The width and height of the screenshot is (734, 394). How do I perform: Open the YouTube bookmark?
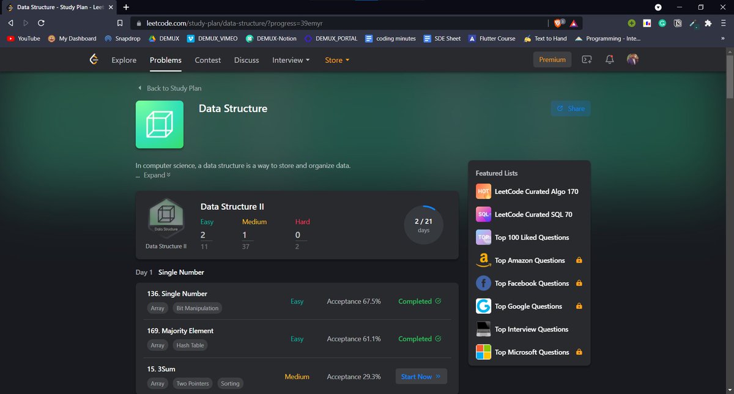tap(23, 38)
